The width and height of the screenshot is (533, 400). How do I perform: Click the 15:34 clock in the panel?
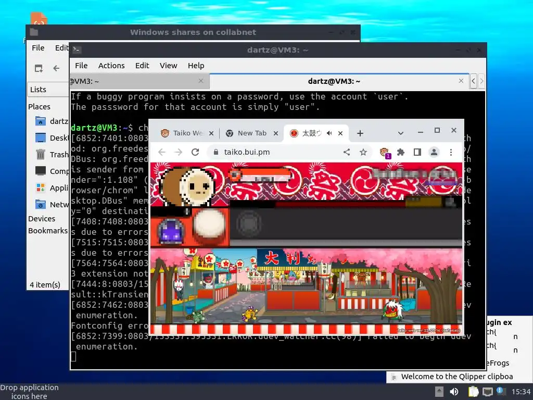pos(521,392)
